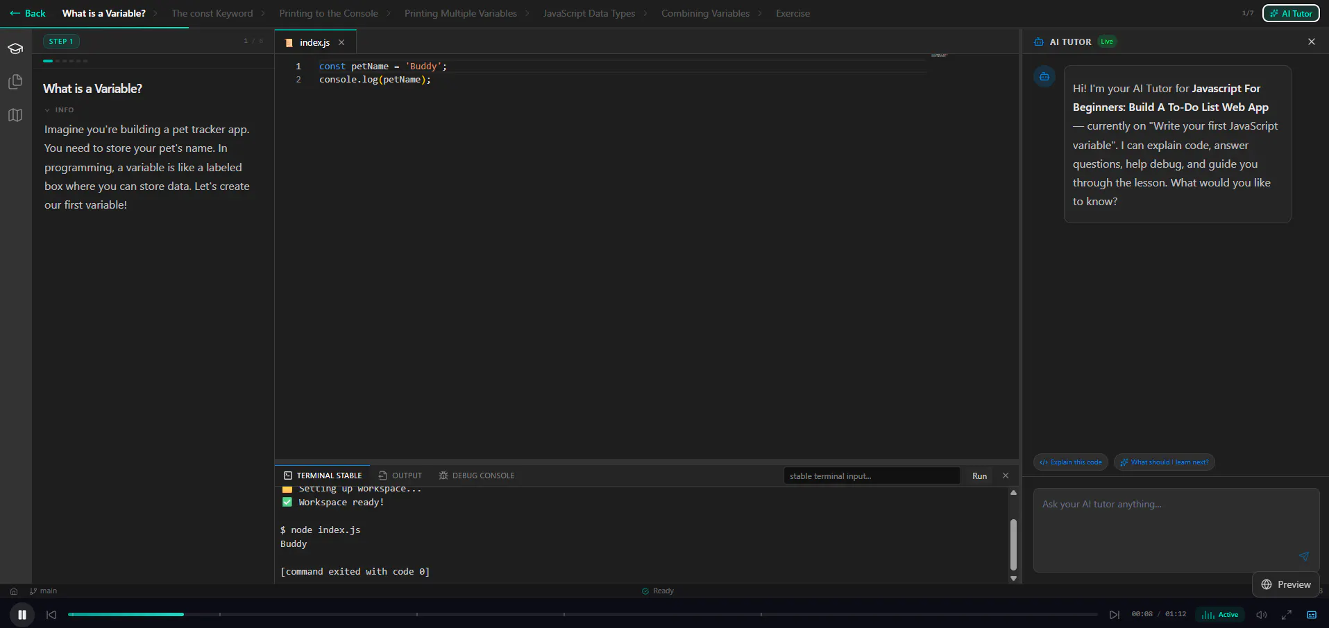
Task: Send message with paper plane icon
Action: pyautogui.click(x=1304, y=557)
